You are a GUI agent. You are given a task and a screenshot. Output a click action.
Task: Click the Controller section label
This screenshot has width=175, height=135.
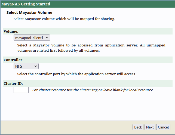coord(13,60)
